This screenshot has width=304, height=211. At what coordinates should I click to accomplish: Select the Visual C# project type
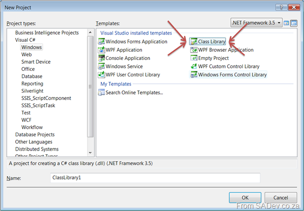coord(25,40)
